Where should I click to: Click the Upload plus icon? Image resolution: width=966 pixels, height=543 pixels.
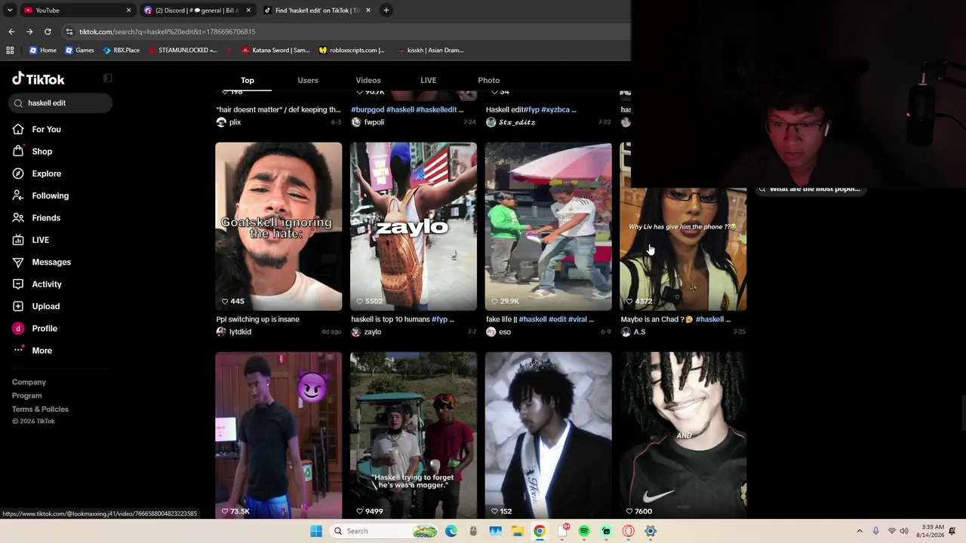18,306
